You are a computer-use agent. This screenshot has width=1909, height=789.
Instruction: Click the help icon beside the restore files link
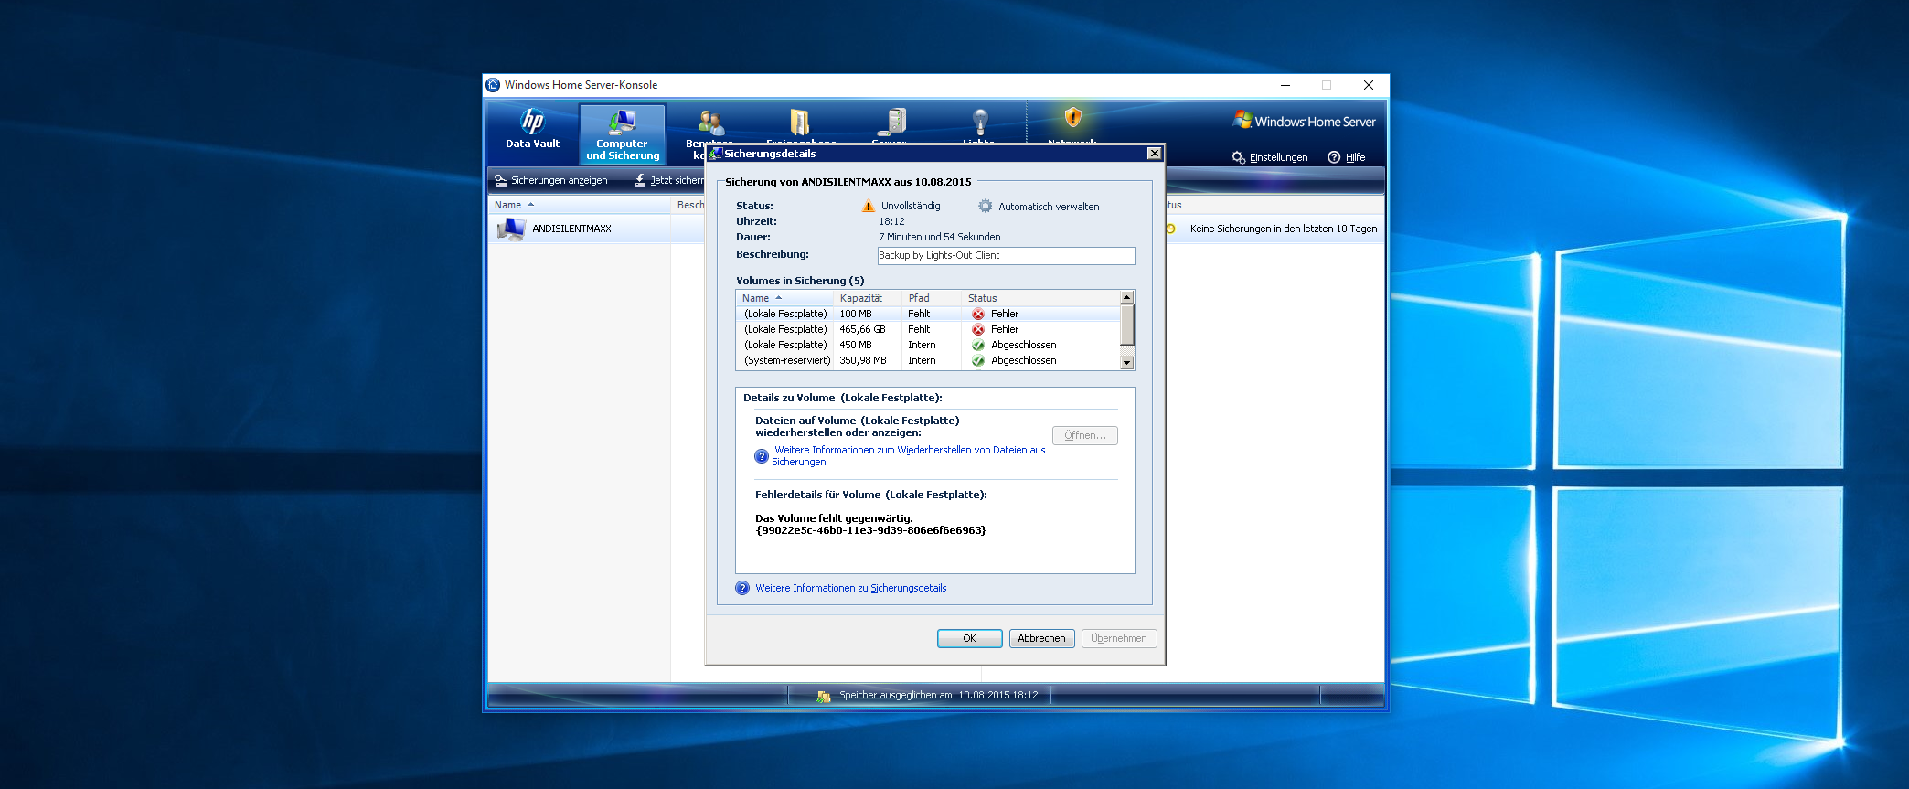(x=761, y=456)
